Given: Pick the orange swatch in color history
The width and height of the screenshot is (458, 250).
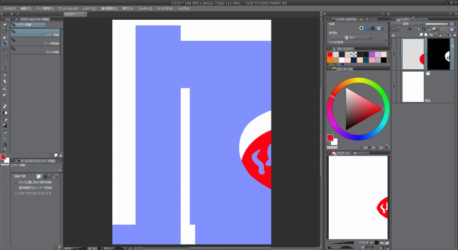Looking at the screenshot, I should pos(330,60).
